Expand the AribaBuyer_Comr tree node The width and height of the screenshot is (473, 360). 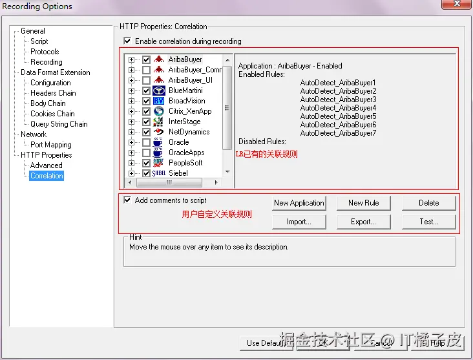[x=131, y=70]
